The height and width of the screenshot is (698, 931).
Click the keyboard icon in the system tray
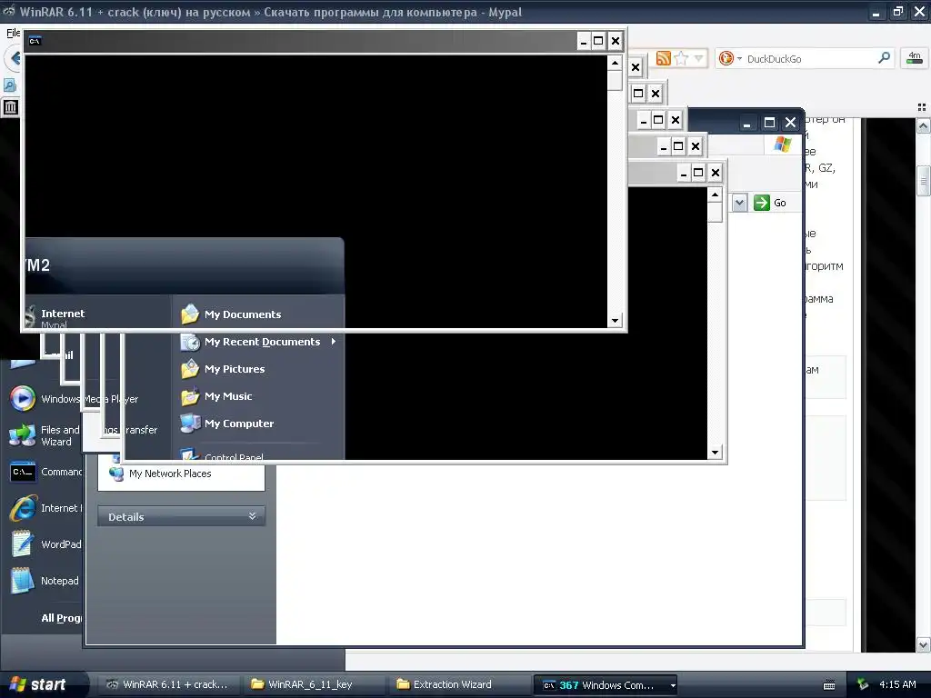pos(829,685)
